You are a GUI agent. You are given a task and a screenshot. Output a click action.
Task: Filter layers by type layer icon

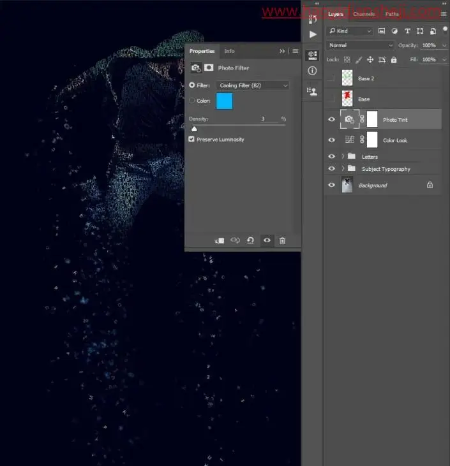pos(407,31)
